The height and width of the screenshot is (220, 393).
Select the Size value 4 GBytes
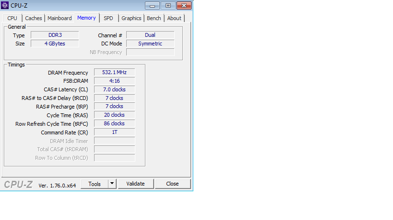55,44
